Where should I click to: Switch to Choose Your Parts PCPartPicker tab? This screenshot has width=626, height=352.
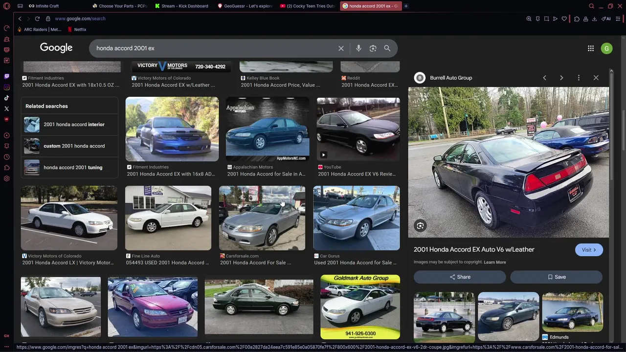point(119,6)
